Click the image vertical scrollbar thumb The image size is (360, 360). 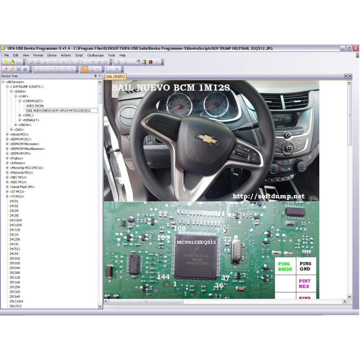click(350, 115)
